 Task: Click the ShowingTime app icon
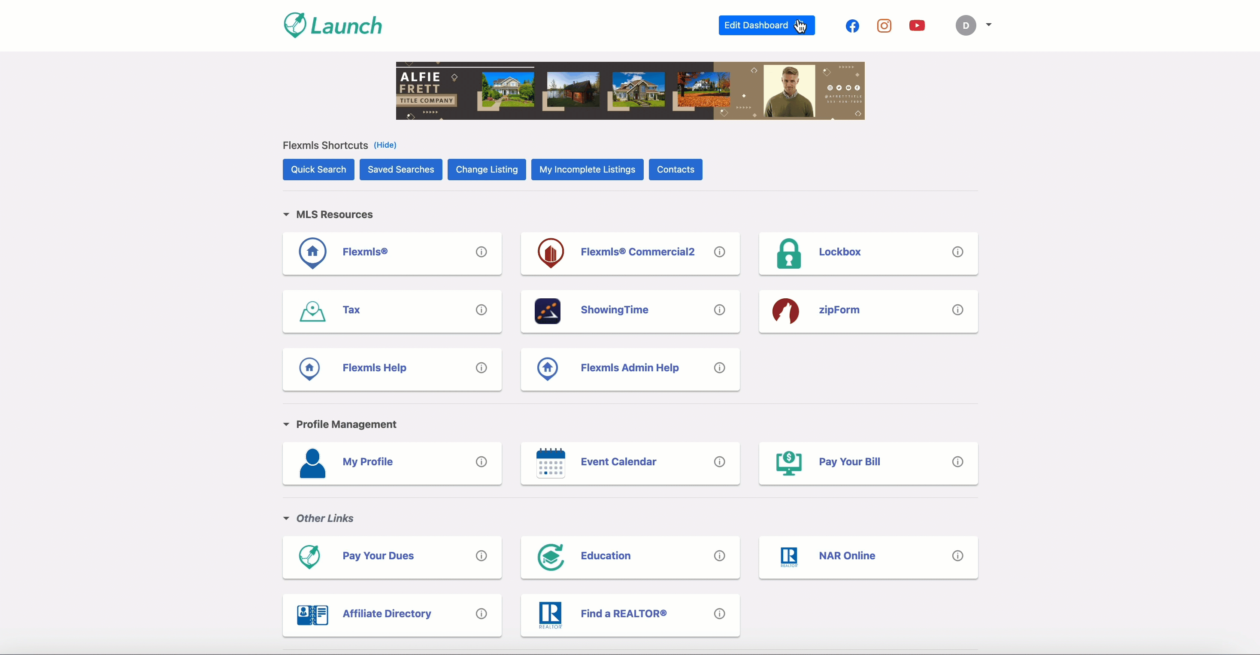pyautogui.click(x=547, y=311)
